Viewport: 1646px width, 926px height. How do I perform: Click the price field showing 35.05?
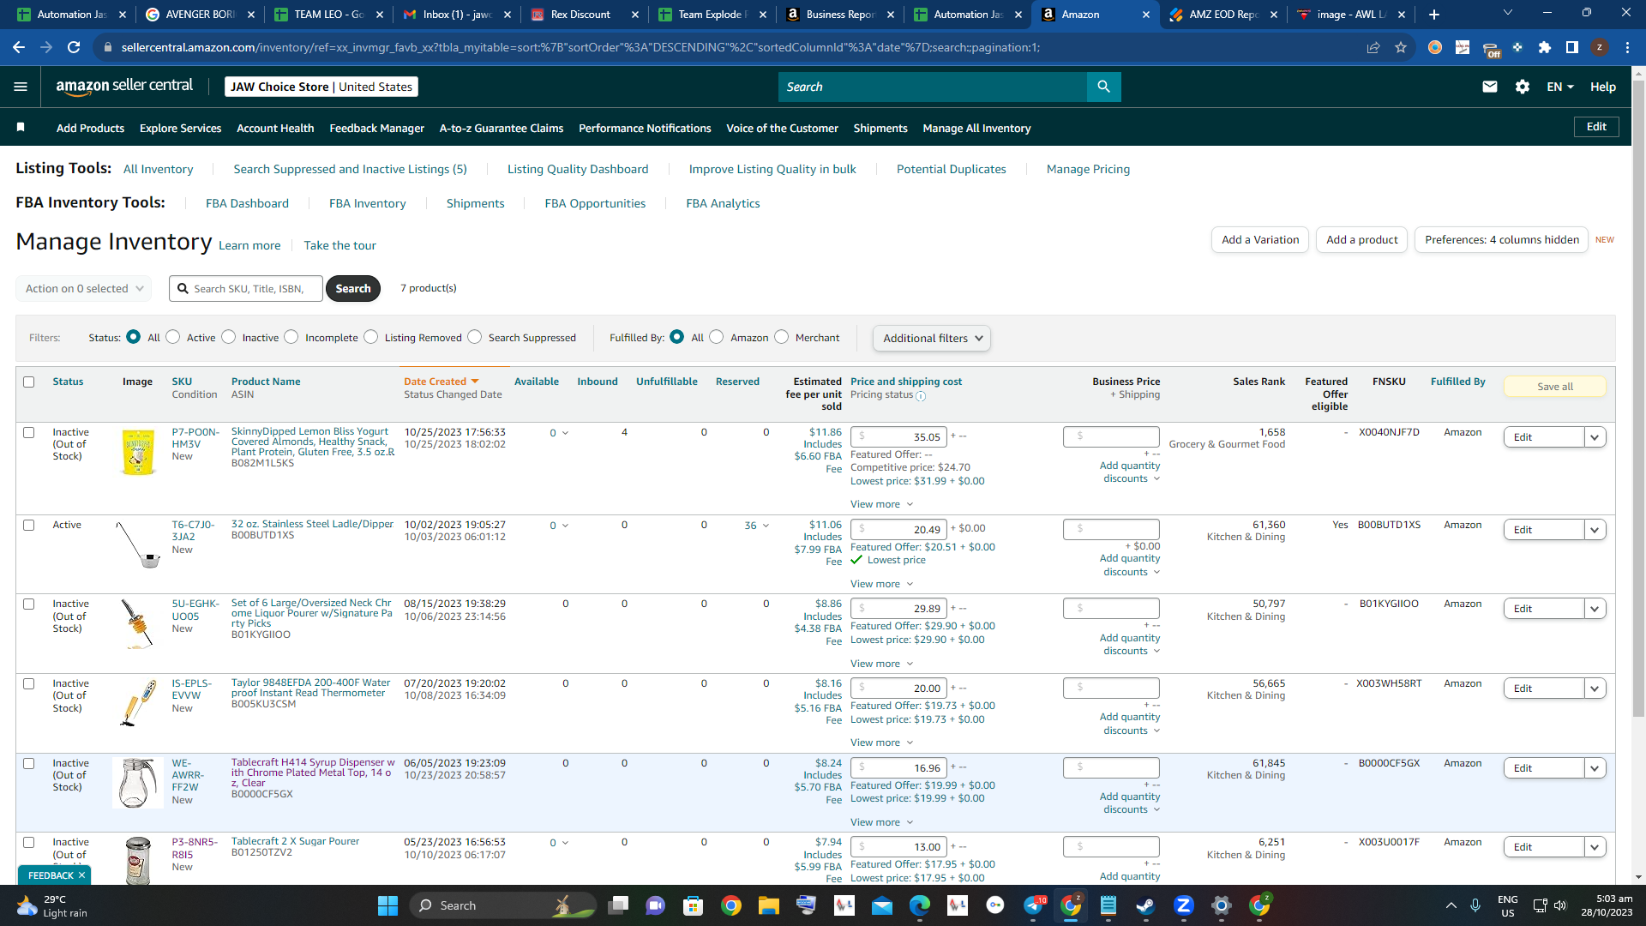click(898, 436)
